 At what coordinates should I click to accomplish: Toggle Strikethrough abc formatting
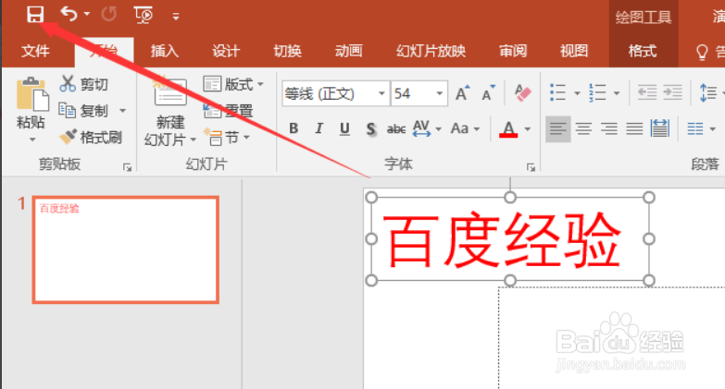click(396, 128)
